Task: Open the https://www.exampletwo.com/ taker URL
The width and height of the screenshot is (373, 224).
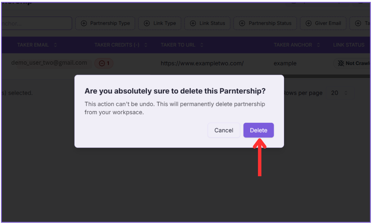Action: 202,63
